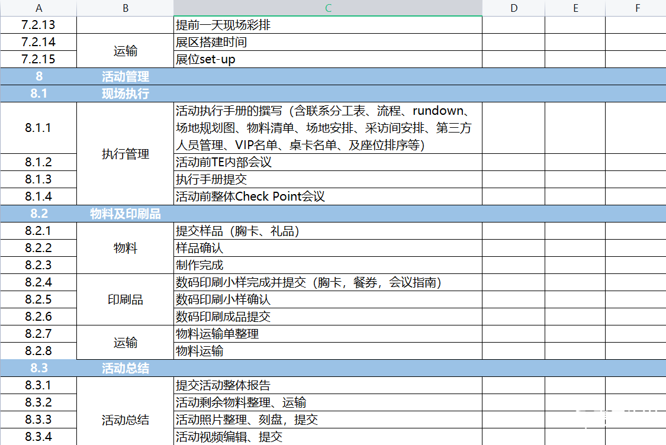Select the column A header
Screen dimensions: 666x445
[x=38, y=8]
